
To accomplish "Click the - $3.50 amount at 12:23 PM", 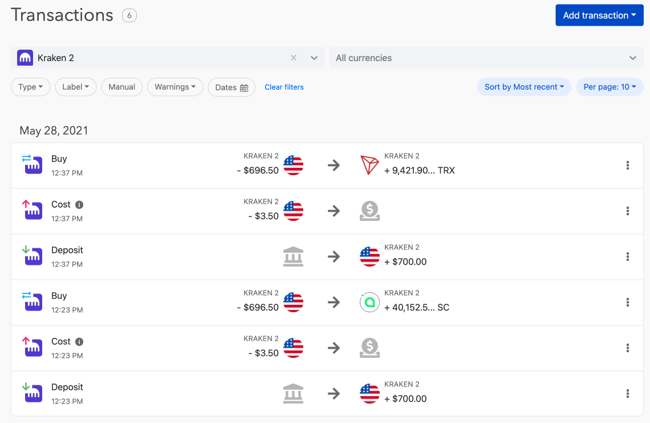I will pyautogui.click(x=263, y=353).
